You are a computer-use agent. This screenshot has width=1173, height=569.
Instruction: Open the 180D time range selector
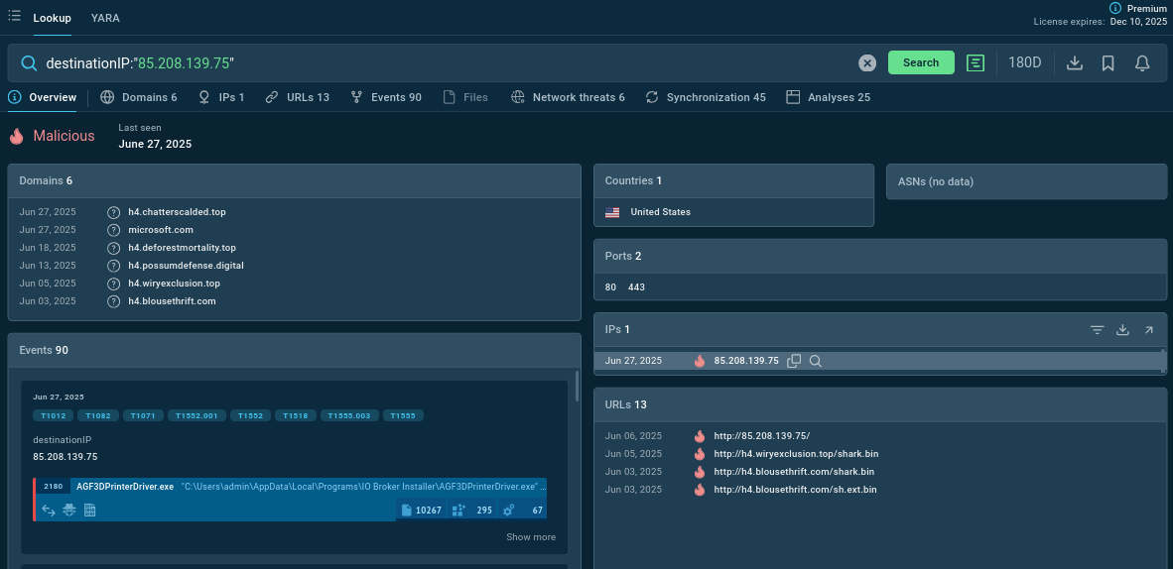pyautogui.click(x=1024, y=63)
